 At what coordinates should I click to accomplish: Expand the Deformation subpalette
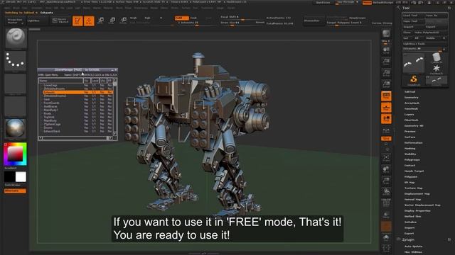413,143
